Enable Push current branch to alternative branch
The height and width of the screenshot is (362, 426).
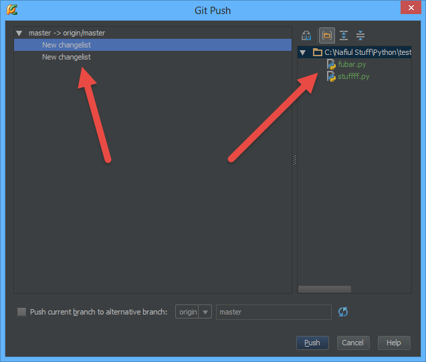(21, 312)
